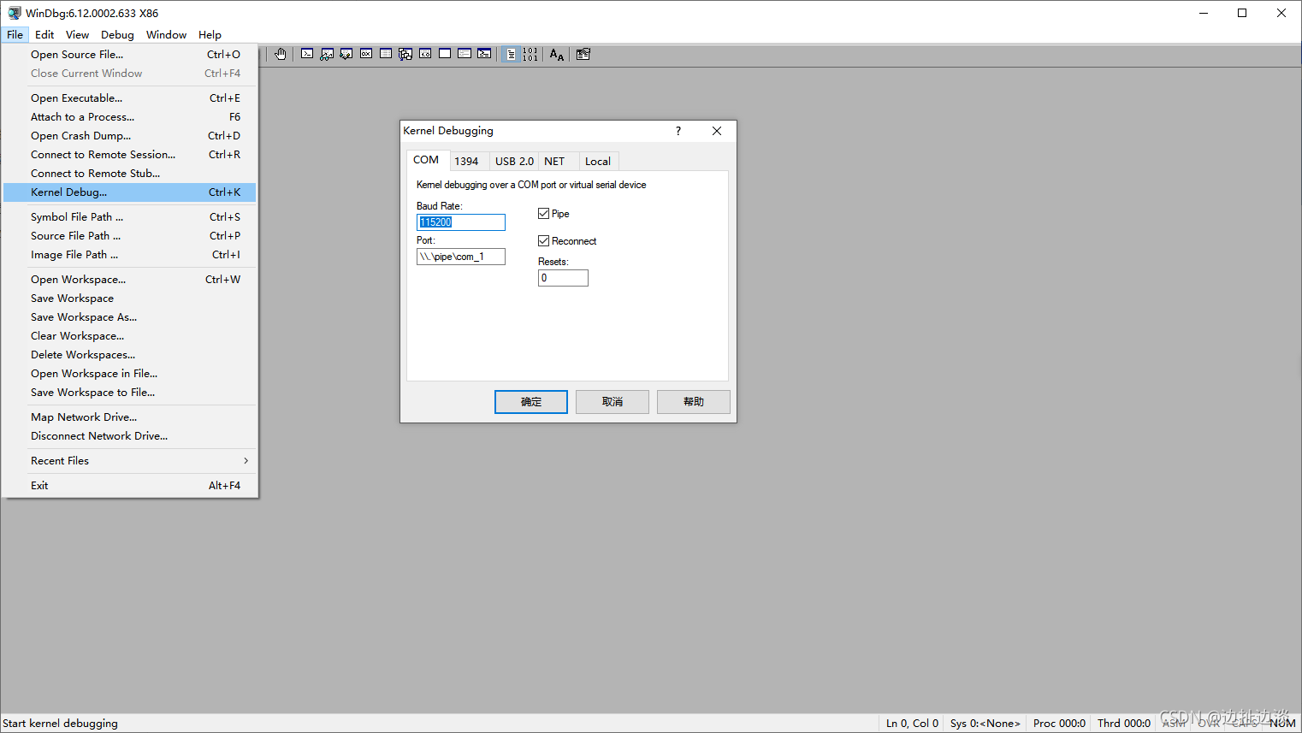Open the View menu
Image resolution: width=1302 pixels, height=733 pixels.
[77, 35]
